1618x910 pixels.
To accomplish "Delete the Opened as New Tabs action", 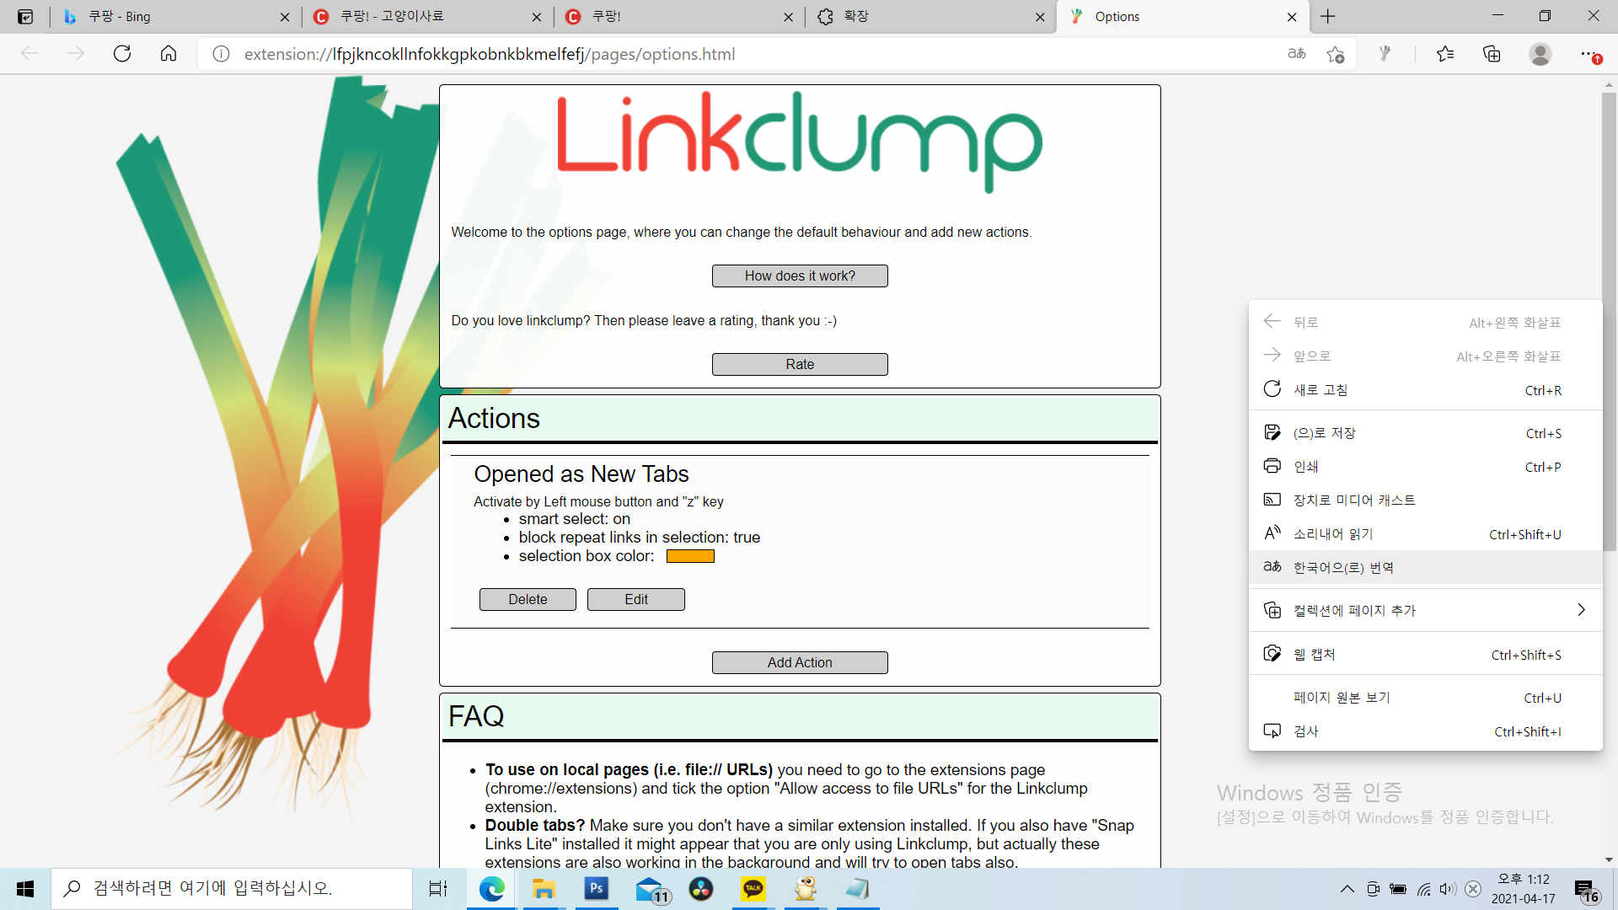I will pyautogui.click(x=528, y=599).
